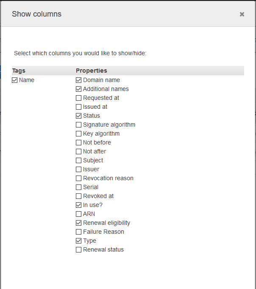Enable the Requested at column

pyautogui.click(x=78, y=98)
